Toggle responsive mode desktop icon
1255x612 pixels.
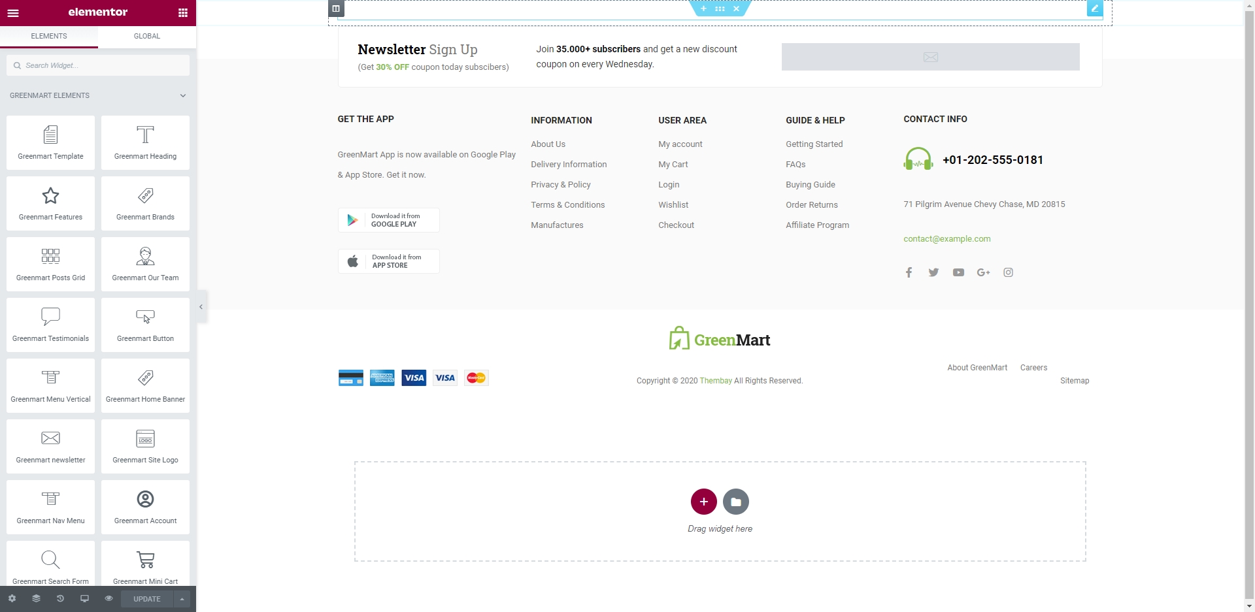pyautogui.click(x=84, y=598)
